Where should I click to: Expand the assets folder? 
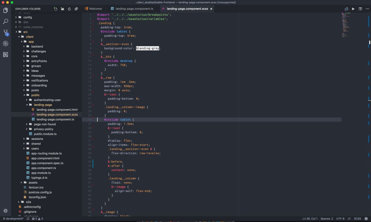[21, 182]
